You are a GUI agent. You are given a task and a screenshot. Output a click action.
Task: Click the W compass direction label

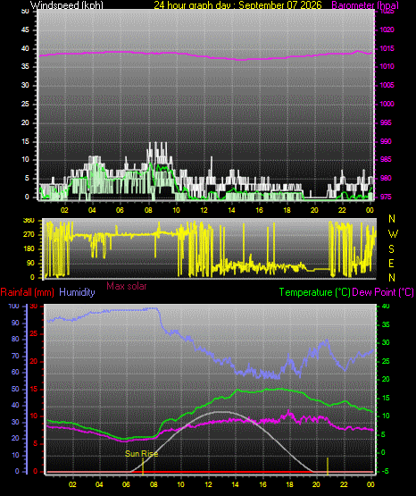click(393, 234)
